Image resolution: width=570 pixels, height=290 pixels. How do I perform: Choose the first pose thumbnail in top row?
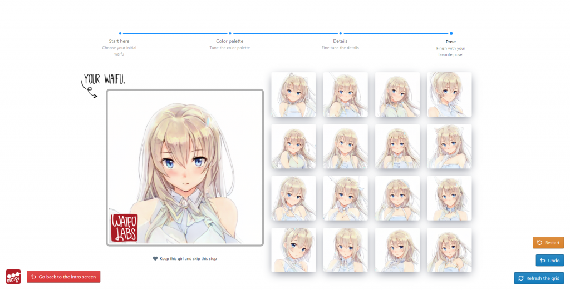coord(293,94)
